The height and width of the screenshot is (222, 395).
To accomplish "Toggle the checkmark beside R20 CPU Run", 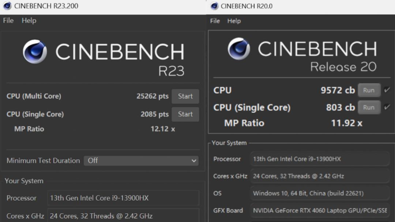I will [x=387, y=90].
